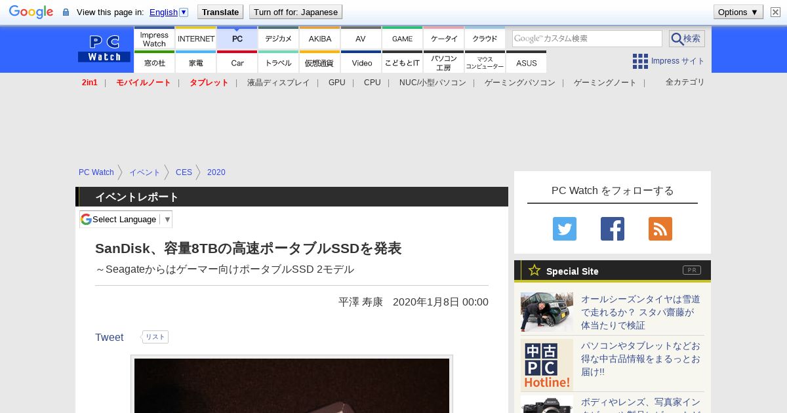The image size is (787, 413).
Task: Open the CPU category link
Action: [x=372, y=83]
